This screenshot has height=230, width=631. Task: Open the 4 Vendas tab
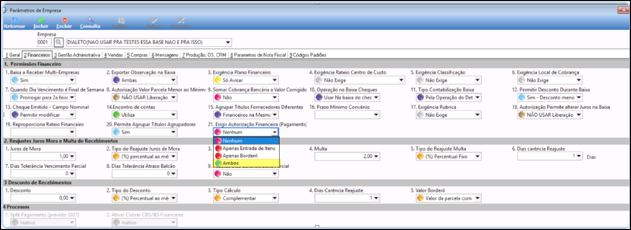(112, 55)
